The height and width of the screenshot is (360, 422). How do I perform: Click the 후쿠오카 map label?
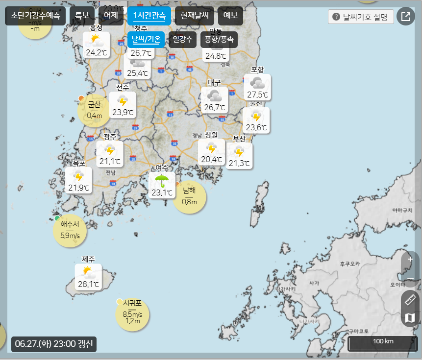[350, 264]
